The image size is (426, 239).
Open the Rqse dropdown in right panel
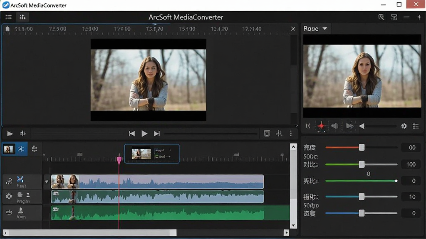pos(315,29)
